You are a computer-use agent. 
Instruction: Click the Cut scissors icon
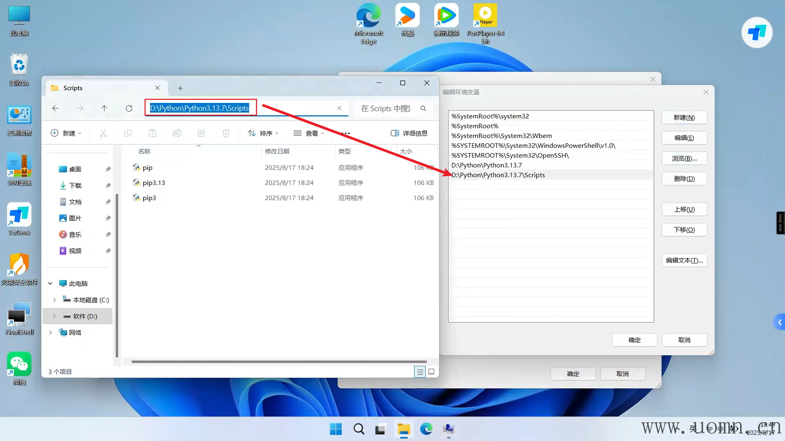pos(103,133)
